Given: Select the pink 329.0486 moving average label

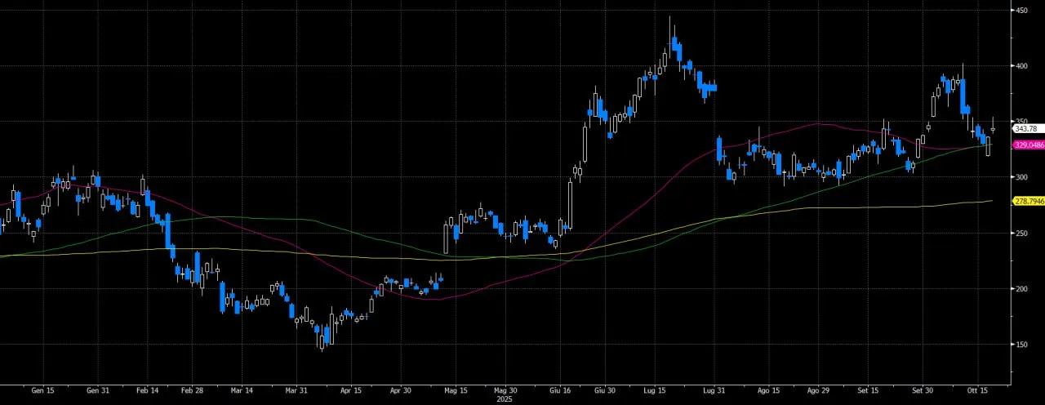Looking at the screenshot, I should click(1029, 145).
